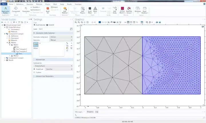Viewport: 206px width, 123px height.
Task: Open the Variables dropdown in ribbon
Action: click(x=35, y=7)
